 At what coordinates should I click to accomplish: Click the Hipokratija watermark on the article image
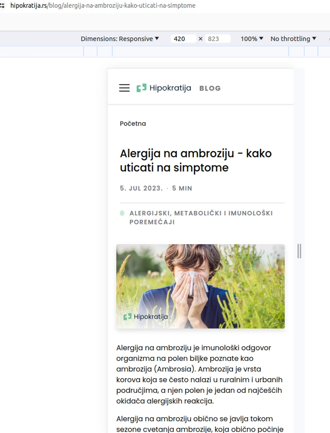tap(146, 317)
